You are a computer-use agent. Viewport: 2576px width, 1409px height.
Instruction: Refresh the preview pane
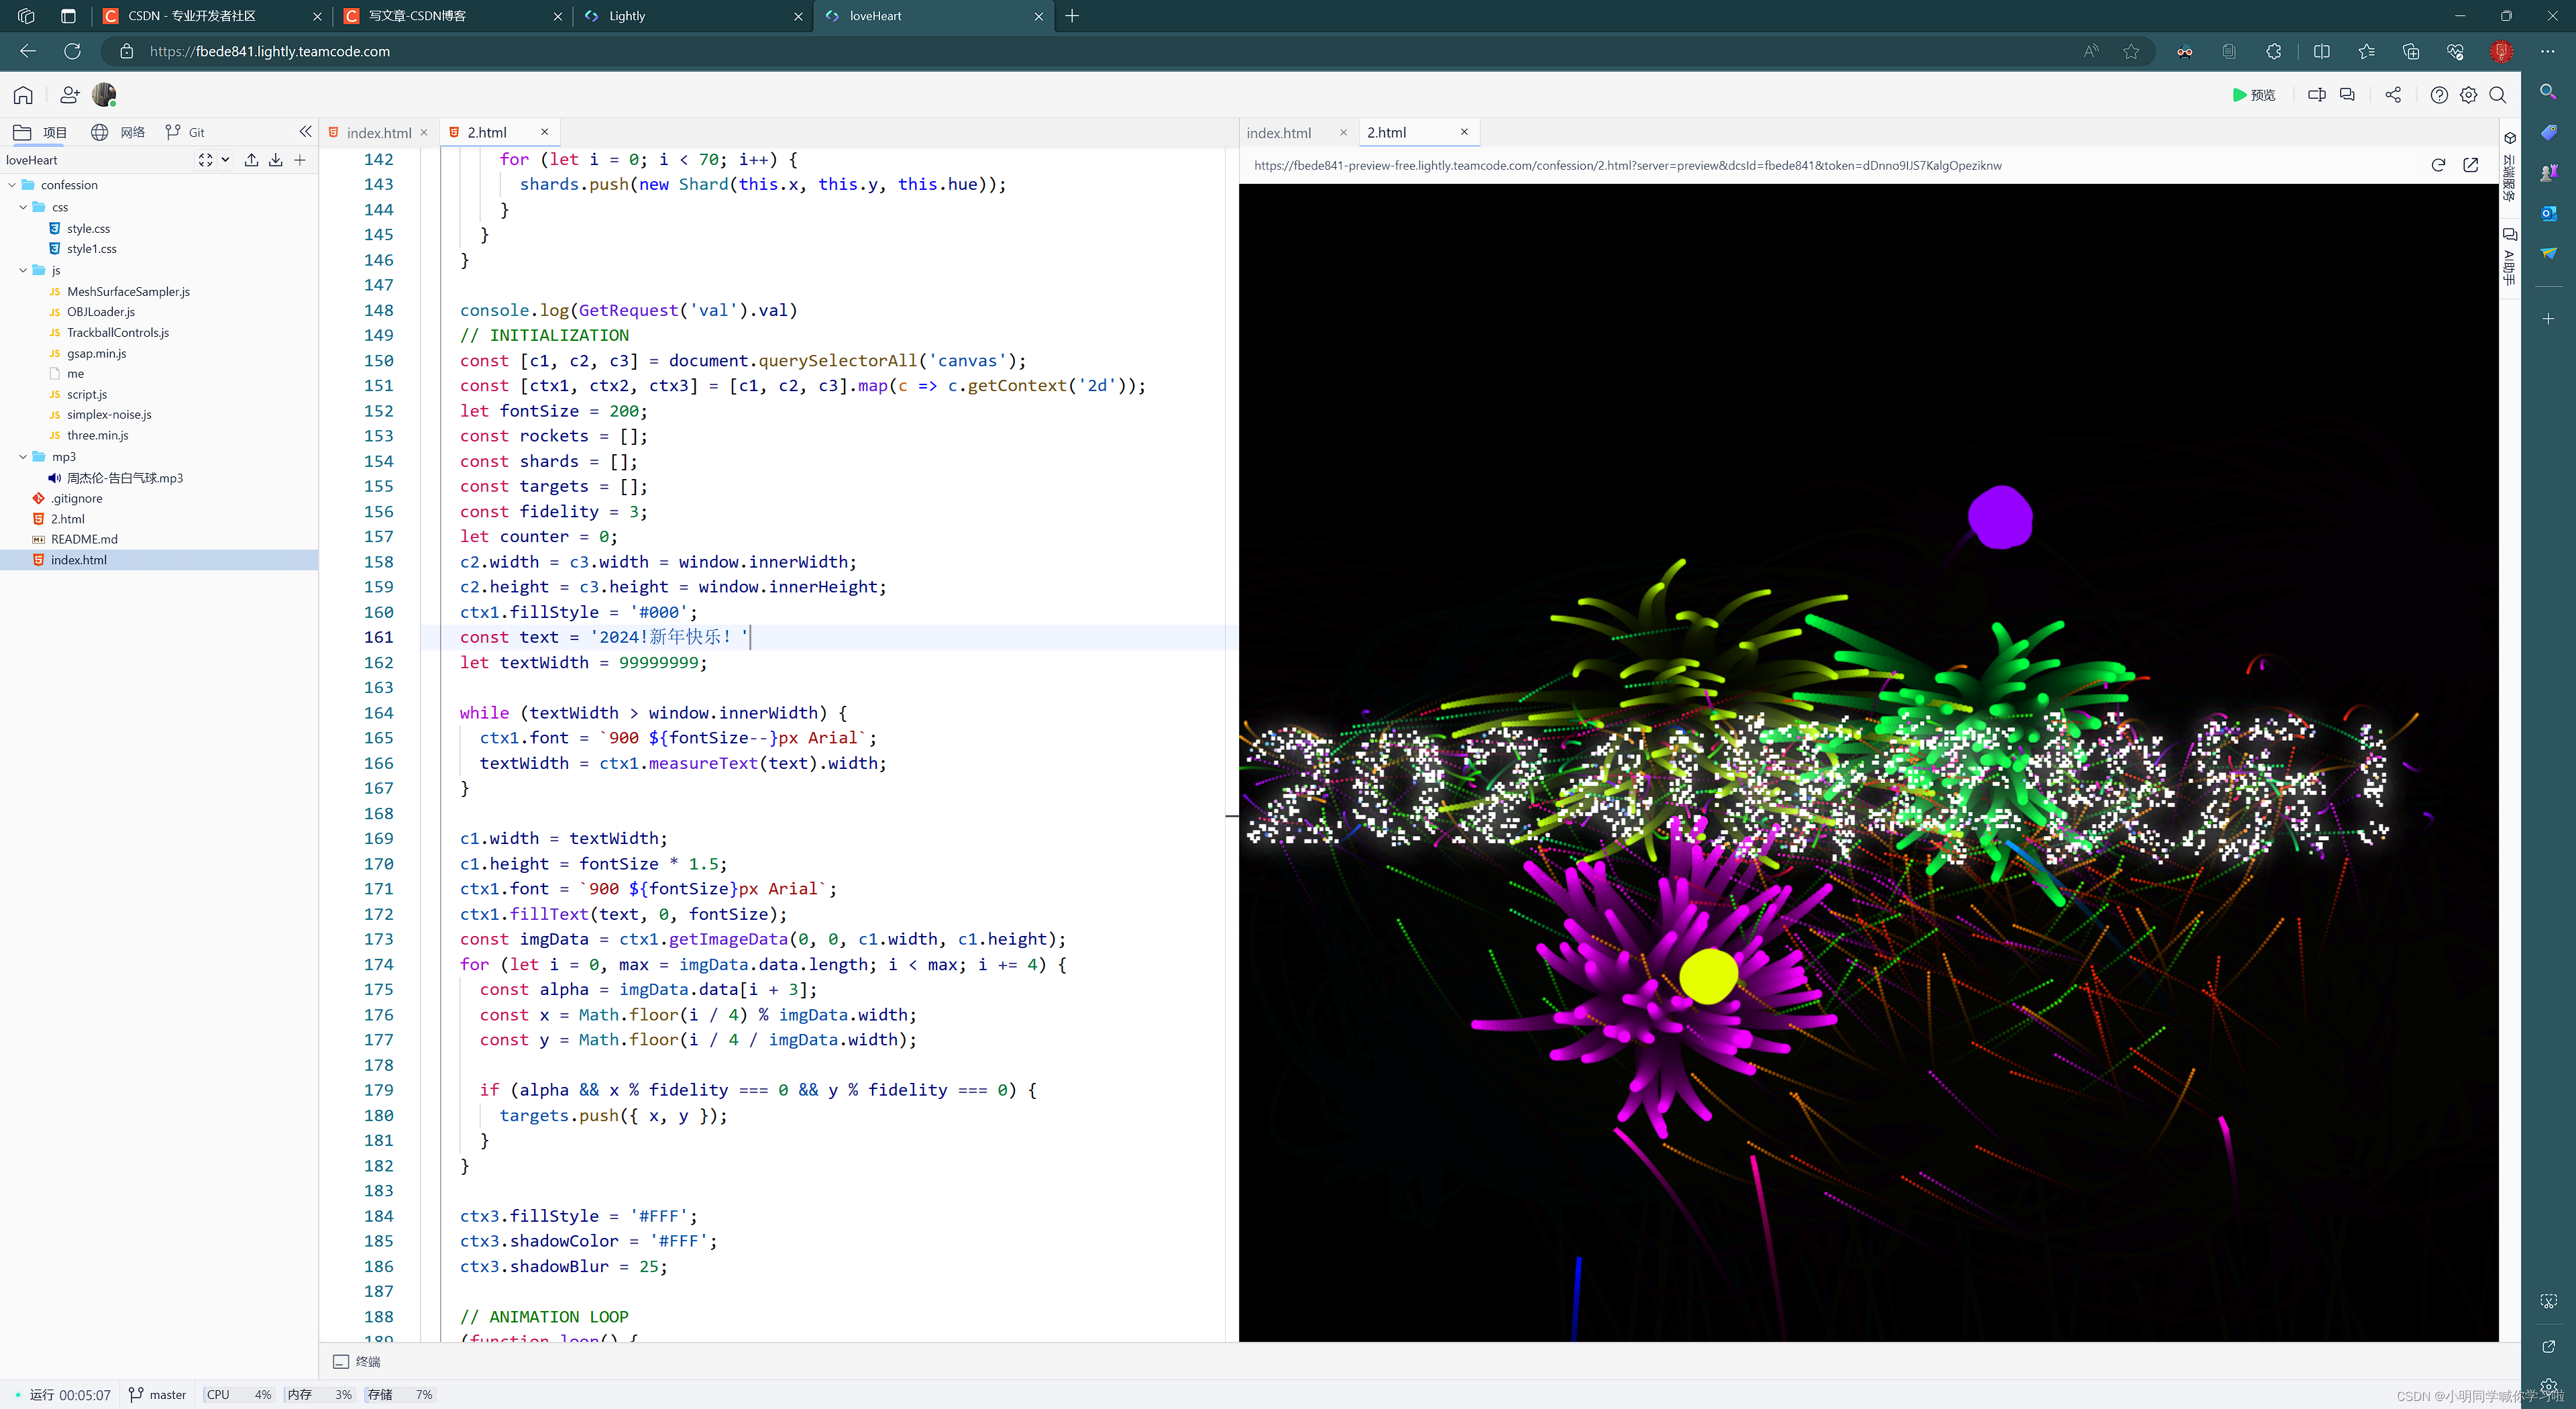click(x=2438, y=165)
